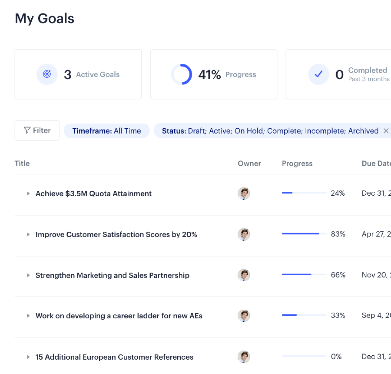Click the 41% Progress card
391x374 pixels.
[x=214, y=74]
